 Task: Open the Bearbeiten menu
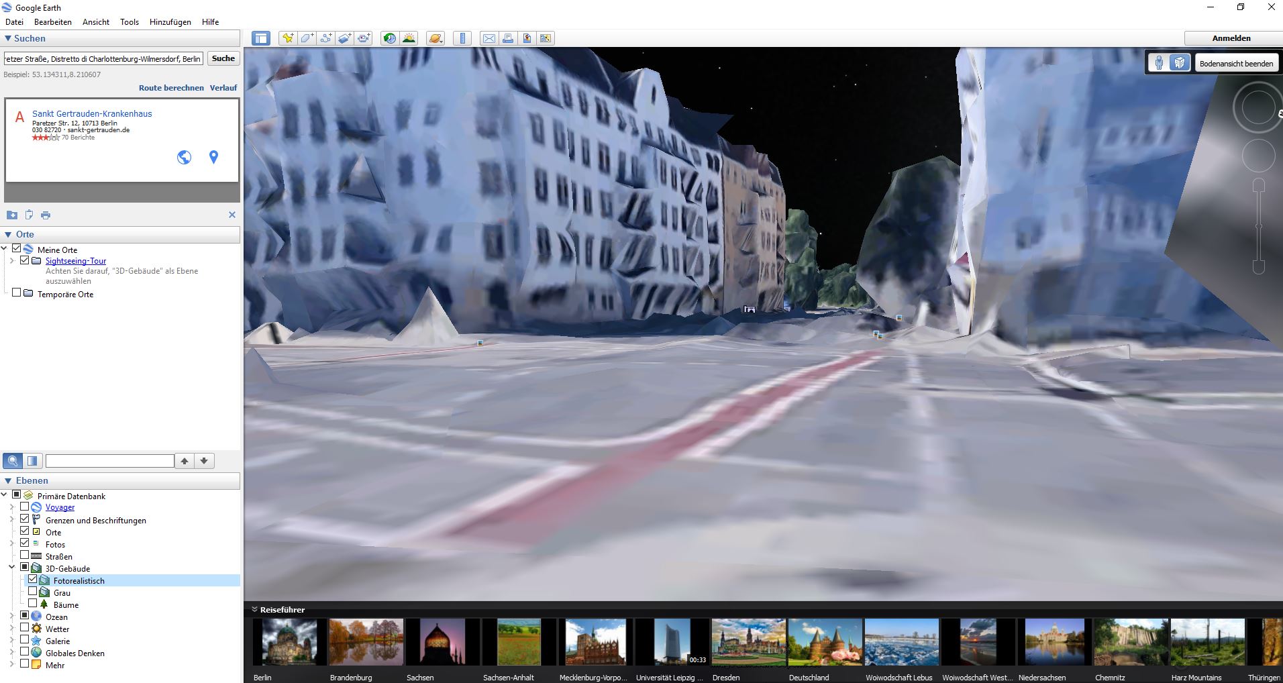(53, 22)
